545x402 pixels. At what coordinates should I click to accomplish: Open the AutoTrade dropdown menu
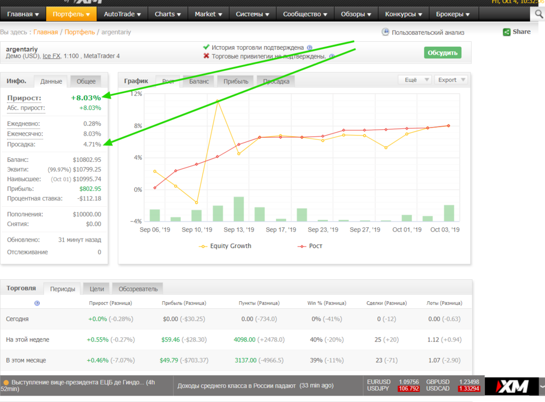pos(122,14)
